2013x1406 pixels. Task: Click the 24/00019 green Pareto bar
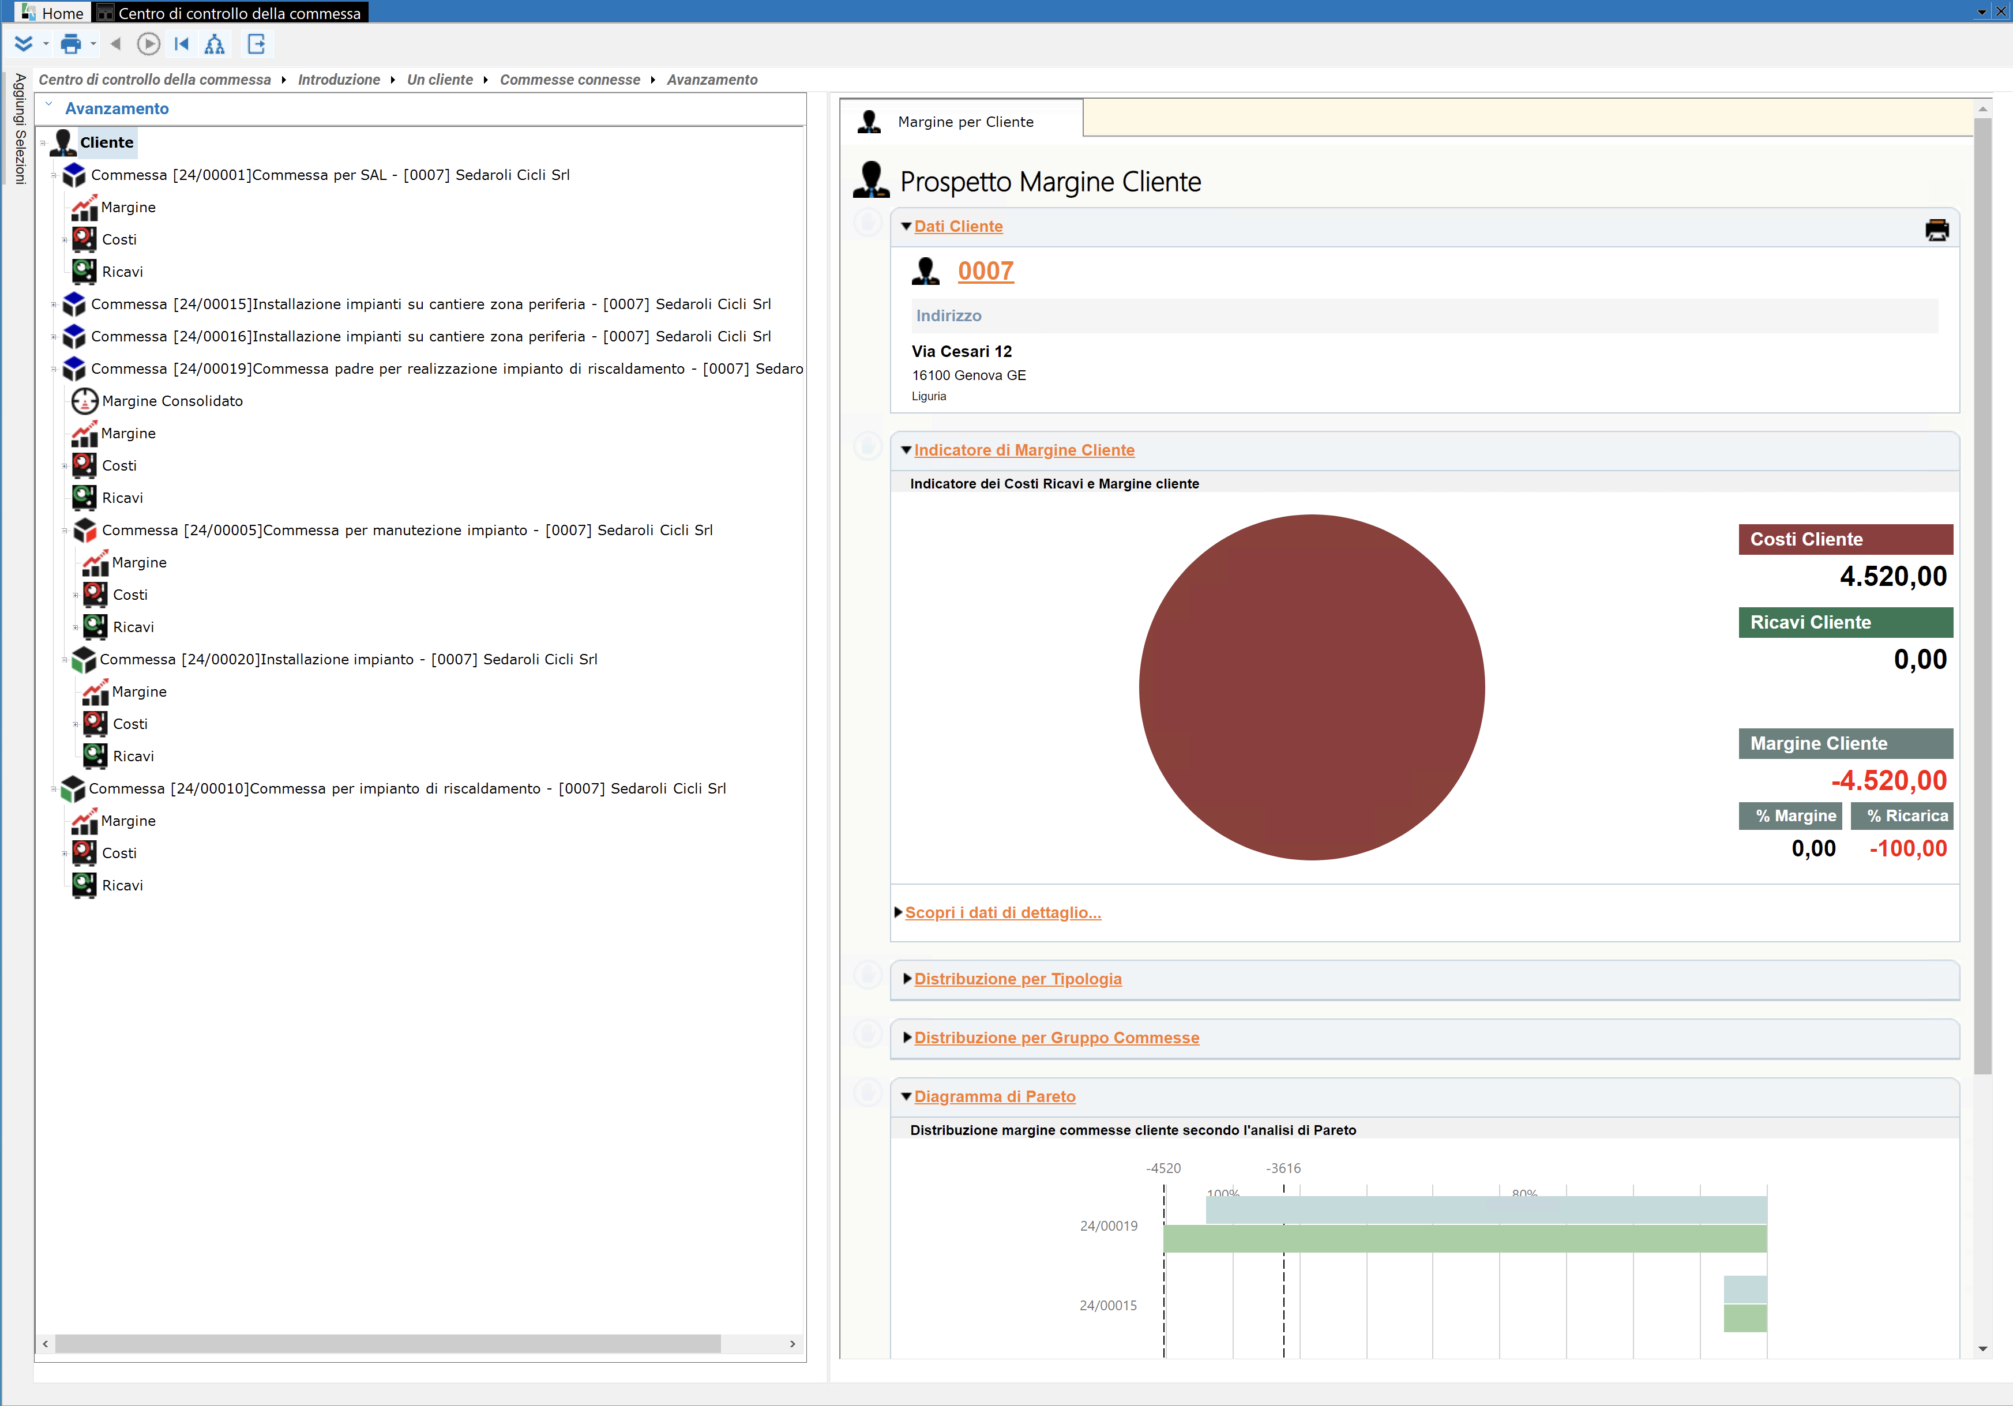(x=1465, y=1238)
